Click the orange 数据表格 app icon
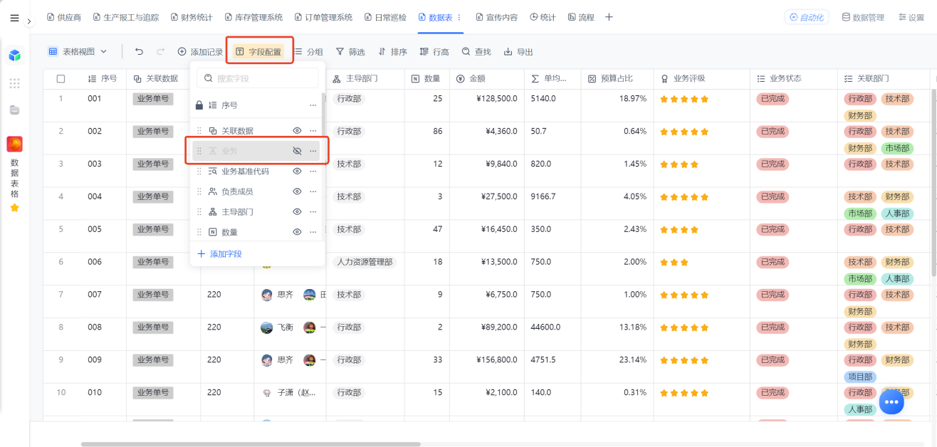Image resolution: width=937 pixels, height=447 pixels. click(x=14, y=144)
